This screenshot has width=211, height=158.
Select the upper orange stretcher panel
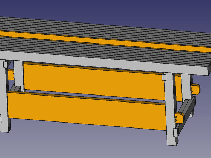click(94, 81)
